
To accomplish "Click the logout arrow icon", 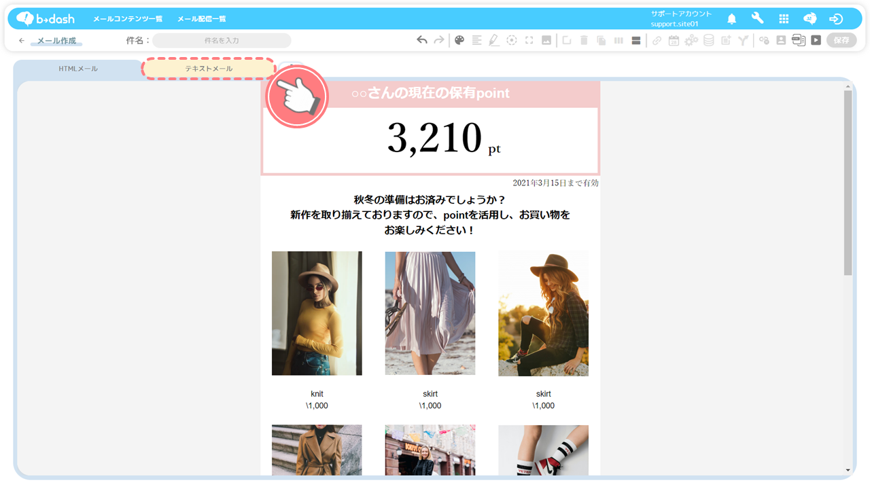I will [836, 19].
